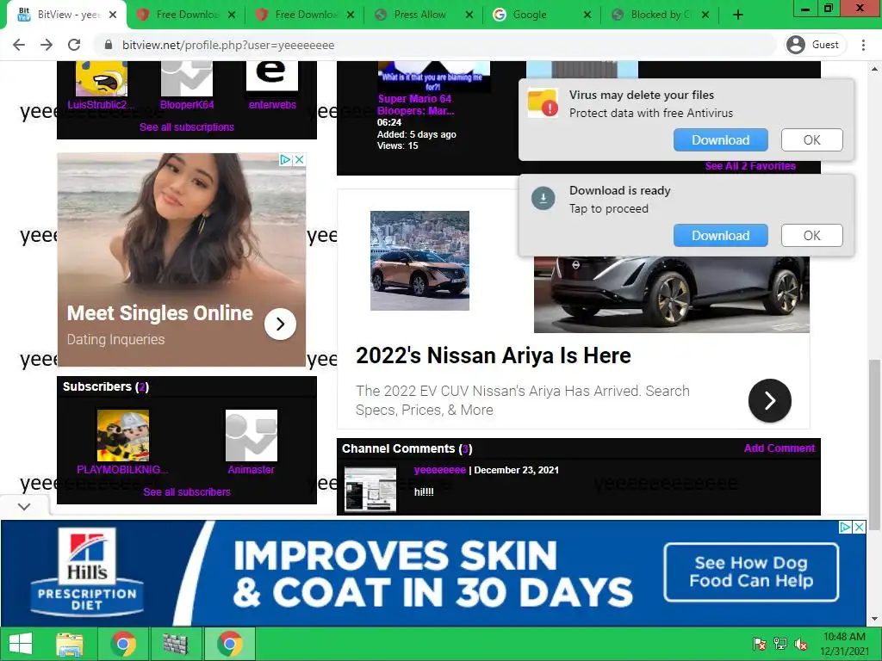Click the black arrow on Nissan Ariya ad

pos(769,401)
